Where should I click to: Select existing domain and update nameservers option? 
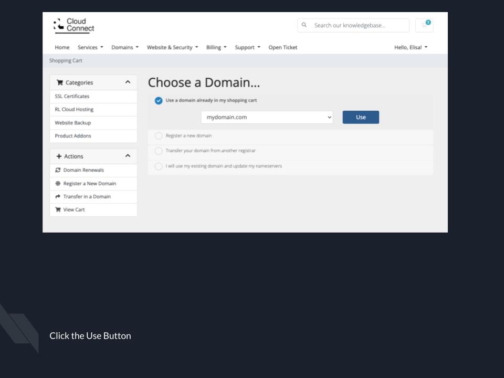(x=159, y=166)
